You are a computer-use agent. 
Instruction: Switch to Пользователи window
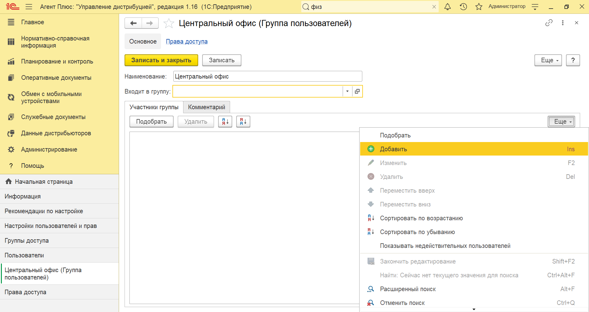[59, 255]
